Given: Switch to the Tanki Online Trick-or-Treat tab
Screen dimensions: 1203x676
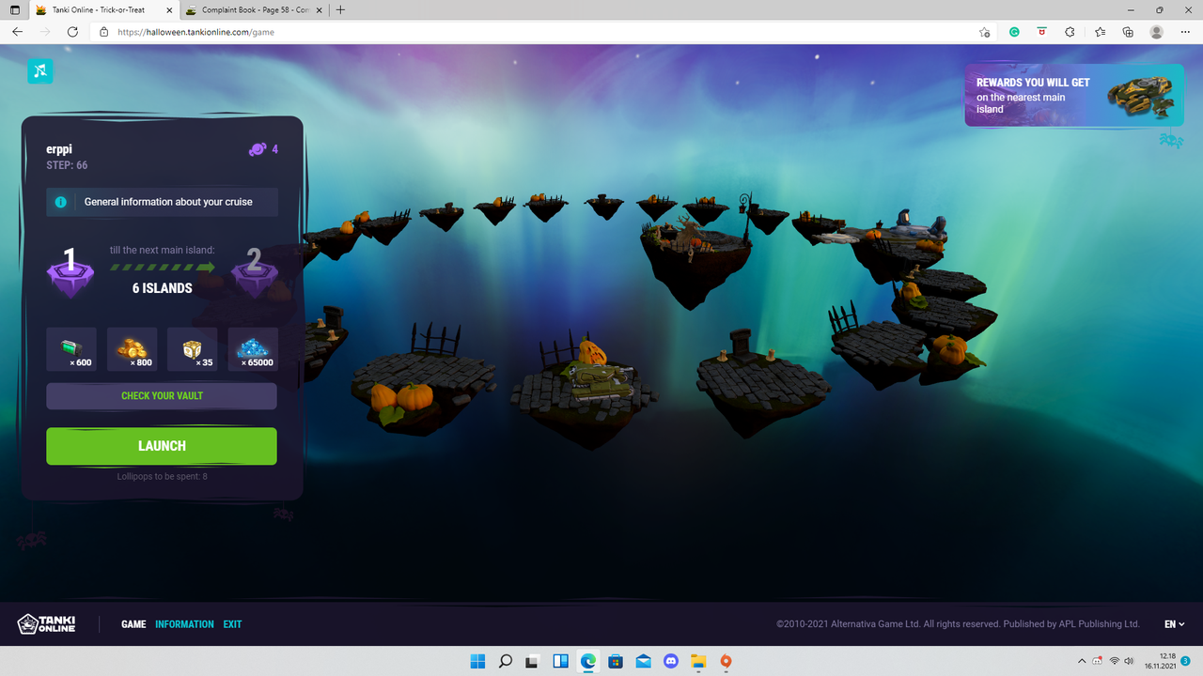Looking at the screenshot, I should [103, 9].
